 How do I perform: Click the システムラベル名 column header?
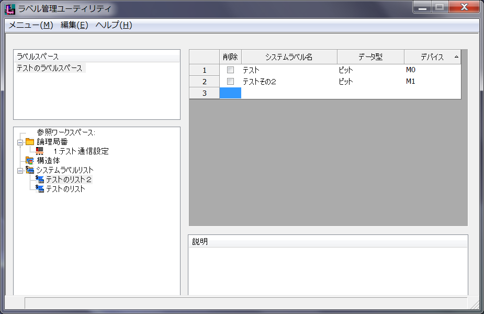(x=289, y=57)
